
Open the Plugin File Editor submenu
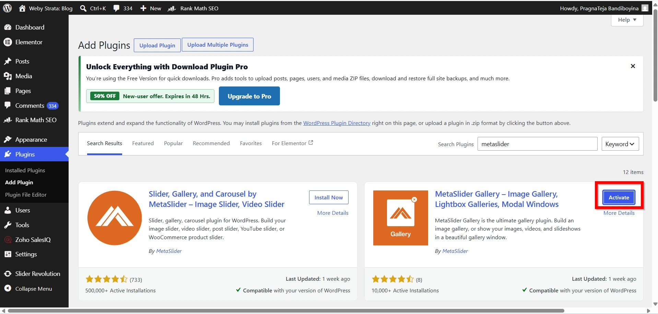tap(26, 195)
